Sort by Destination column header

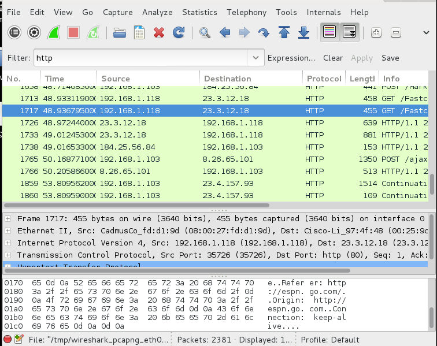pyautogui.click(x=251, y=79)
